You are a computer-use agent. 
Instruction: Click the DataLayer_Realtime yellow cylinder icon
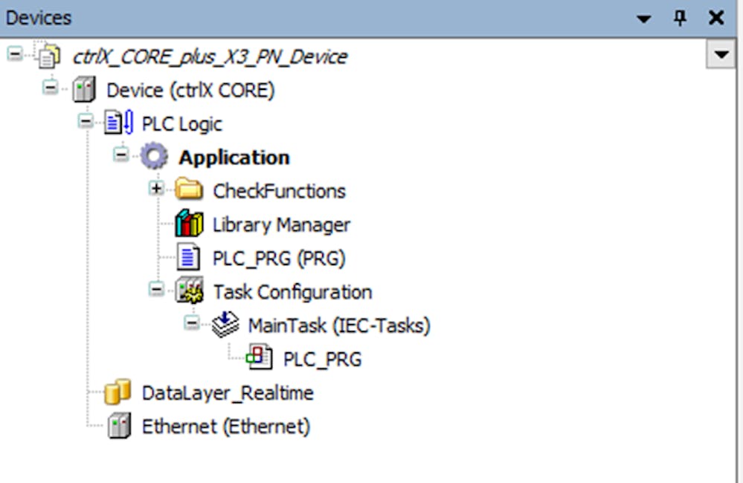pos(118,392)
